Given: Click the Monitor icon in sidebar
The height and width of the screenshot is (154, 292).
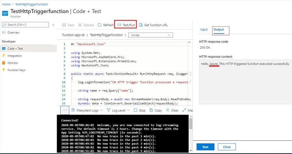Looking at the screenshot, I should point(4,63).
